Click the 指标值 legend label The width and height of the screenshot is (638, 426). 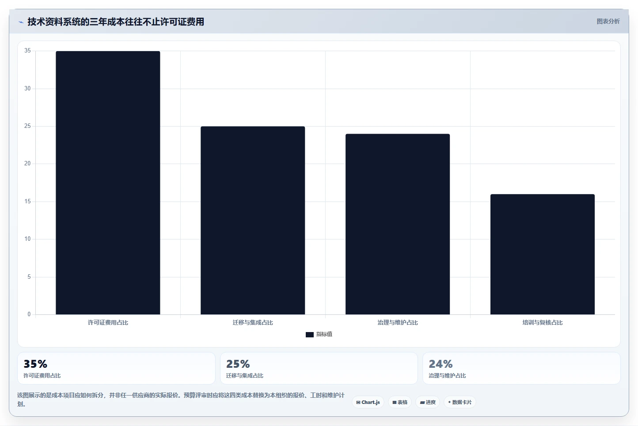[324, 334]
